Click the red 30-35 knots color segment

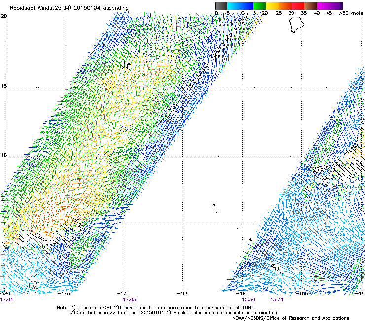298,6
